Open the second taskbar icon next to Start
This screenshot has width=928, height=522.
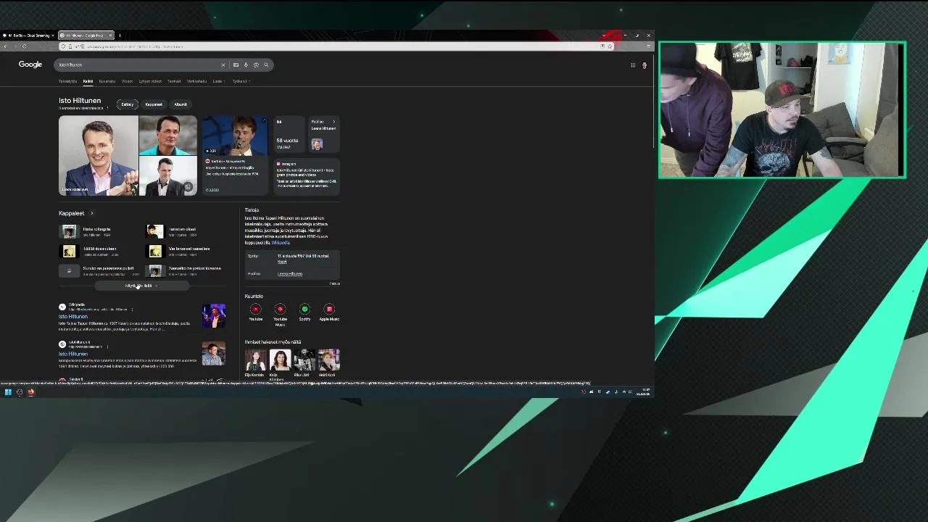tap(20, 392)
